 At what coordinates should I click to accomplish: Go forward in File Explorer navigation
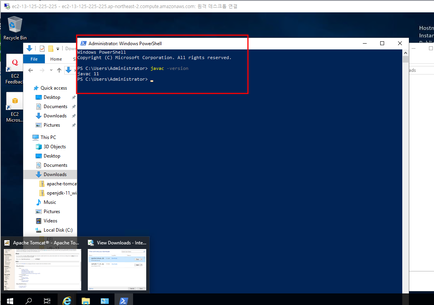point(42,70)
